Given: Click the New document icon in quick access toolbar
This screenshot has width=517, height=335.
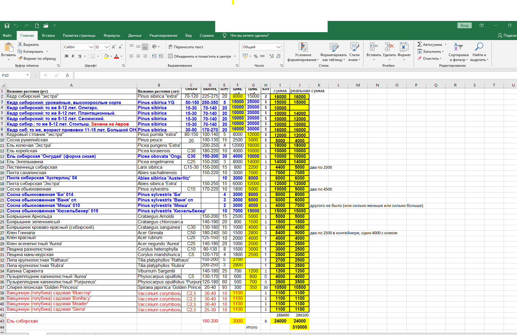Looking at the screenshot, I should tap(37, 26).
